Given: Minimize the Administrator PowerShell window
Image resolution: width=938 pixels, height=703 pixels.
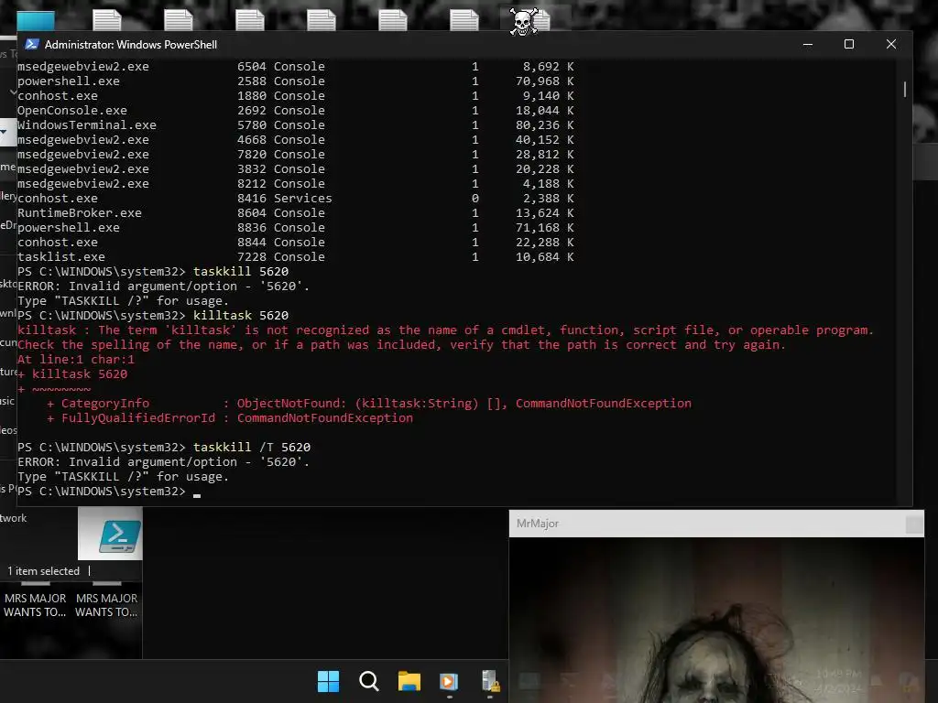Looking at the screenshot, I should [808, 44].
